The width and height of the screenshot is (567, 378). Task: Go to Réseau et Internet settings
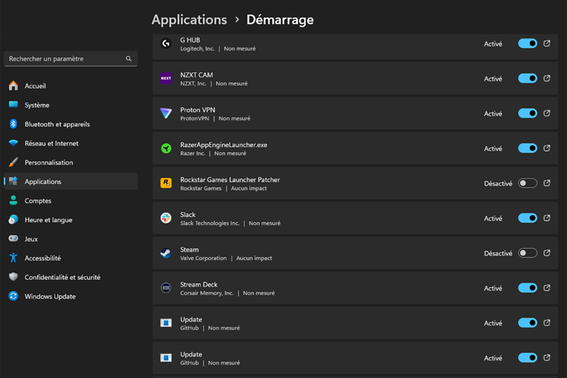tap(71, 143)
